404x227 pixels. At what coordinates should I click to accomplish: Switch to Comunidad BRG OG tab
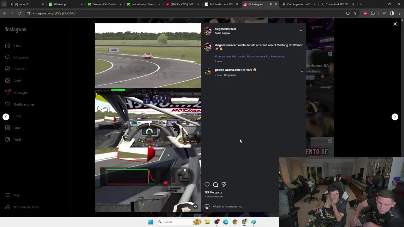click(x=338, y=4)
